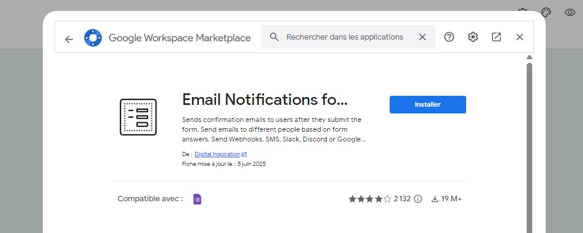Click the Google Workspace Marketplace title text
Screen dimensions: 583x233
click(x=180, y=38)
